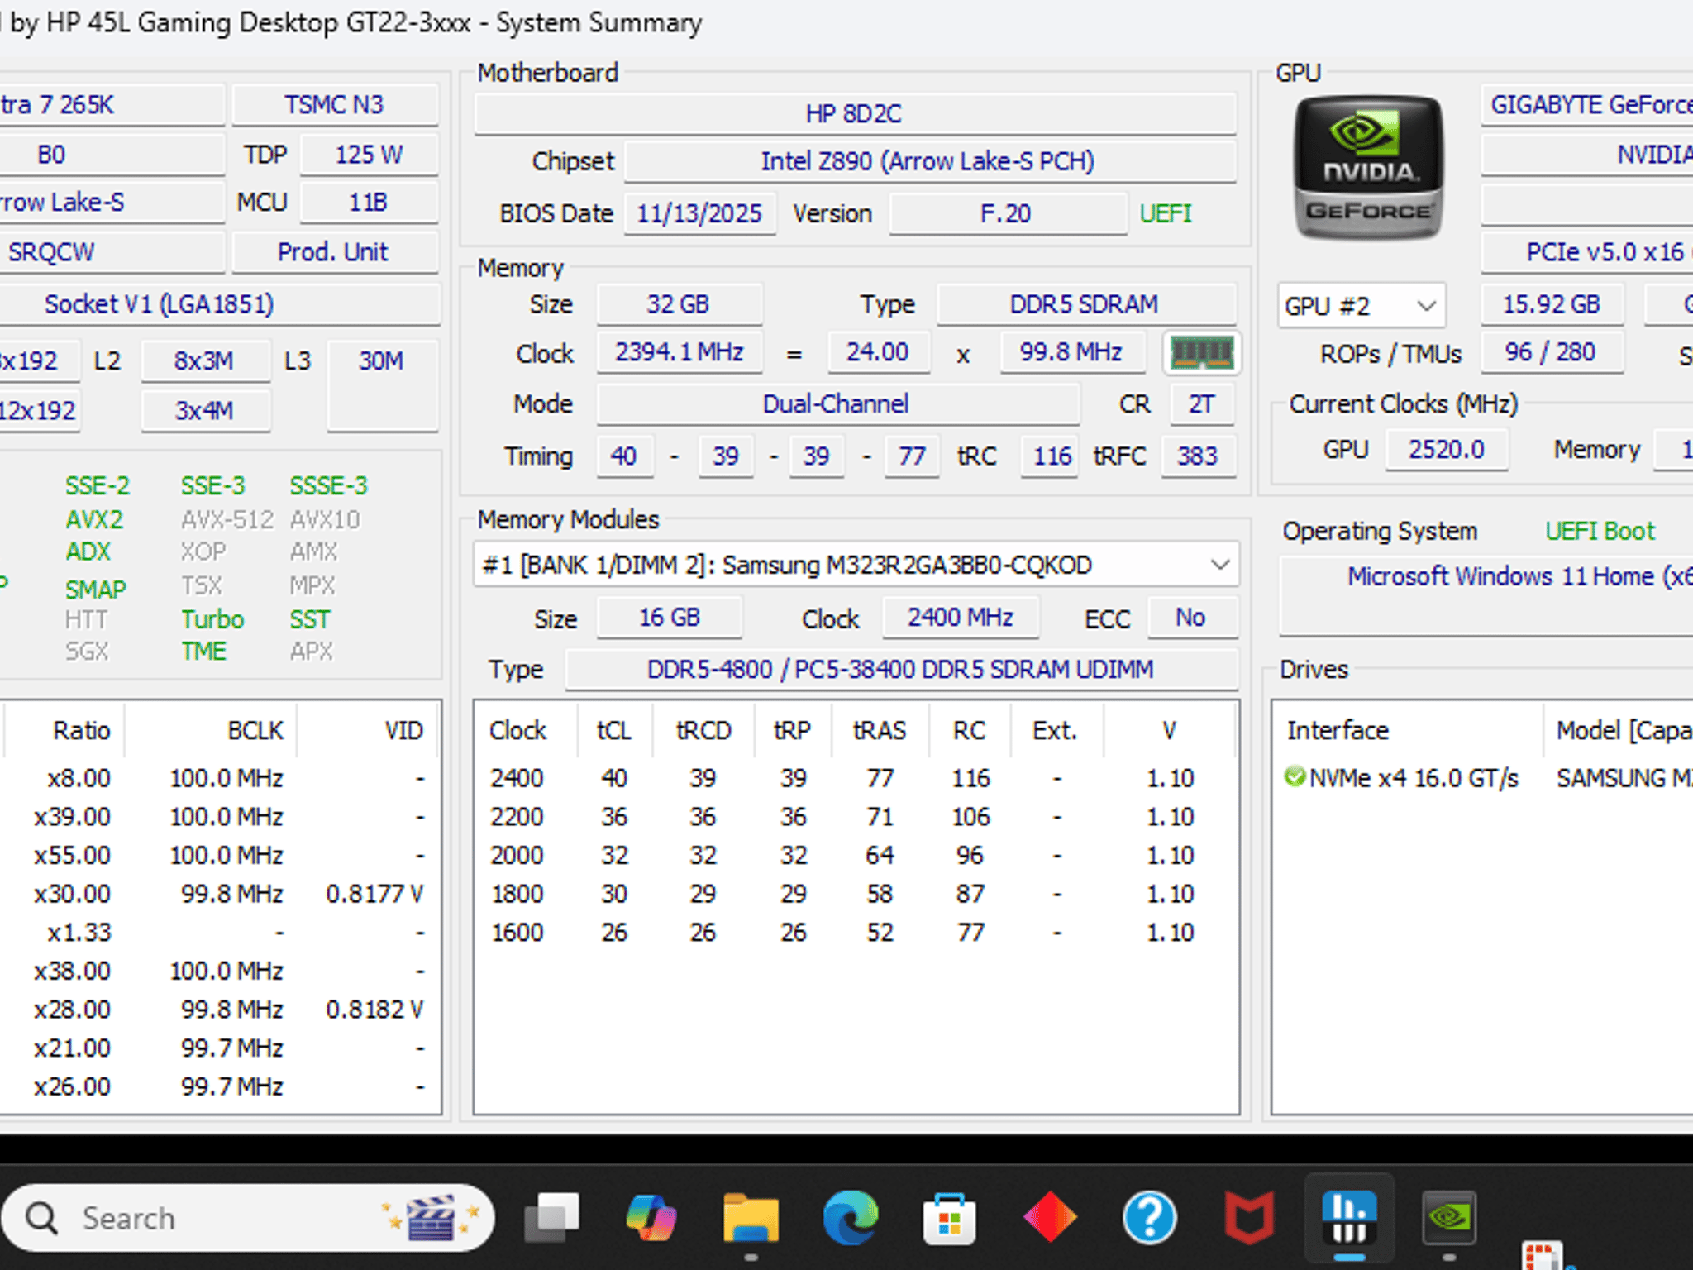Launch Copilot from the taskbar
This screenshot has height=1270, width=1693.
[x=651, y=1218]
